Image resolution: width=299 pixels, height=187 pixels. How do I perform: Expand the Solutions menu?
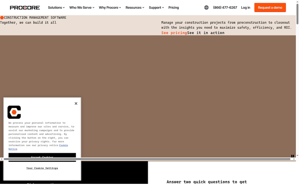(56, 8)
